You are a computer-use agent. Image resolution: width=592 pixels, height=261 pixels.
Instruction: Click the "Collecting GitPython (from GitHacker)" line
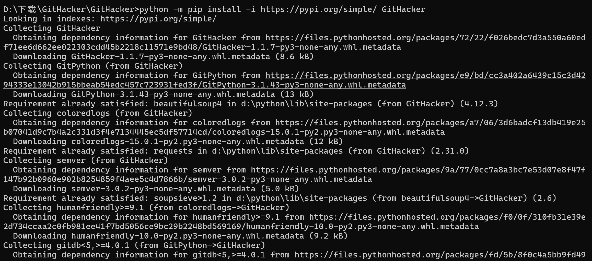pyautogui.click(x=93, y=66)
